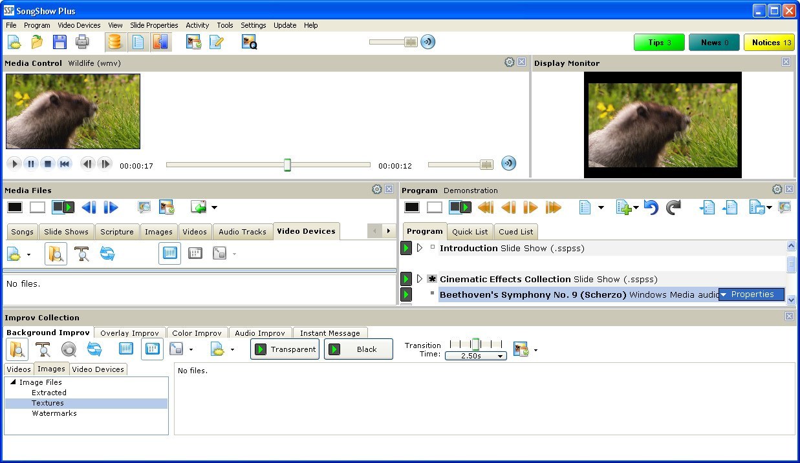The height and width of the screenshot is (463, 800).
Task: Switch to the Quick List tab
Action: tap(470, 232)
